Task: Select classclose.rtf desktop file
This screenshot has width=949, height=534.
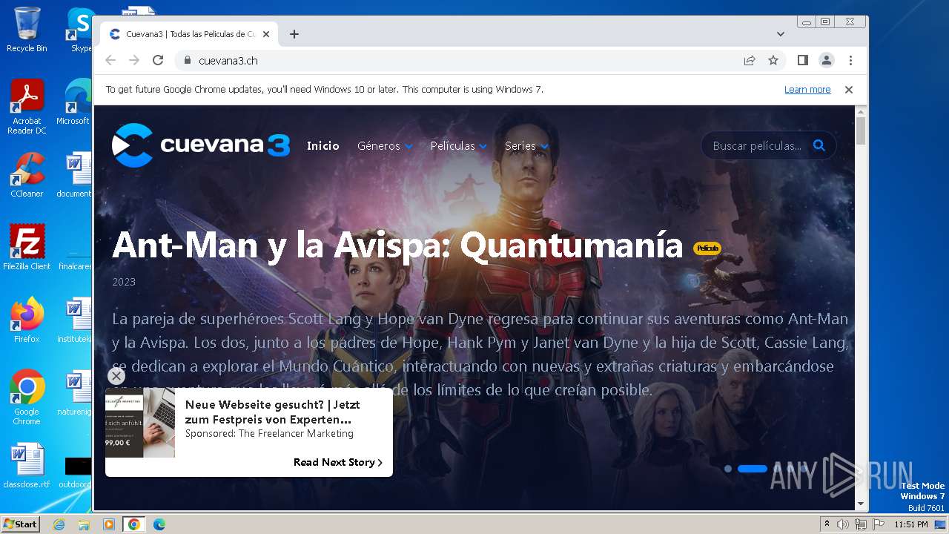Action: point(27,465)
